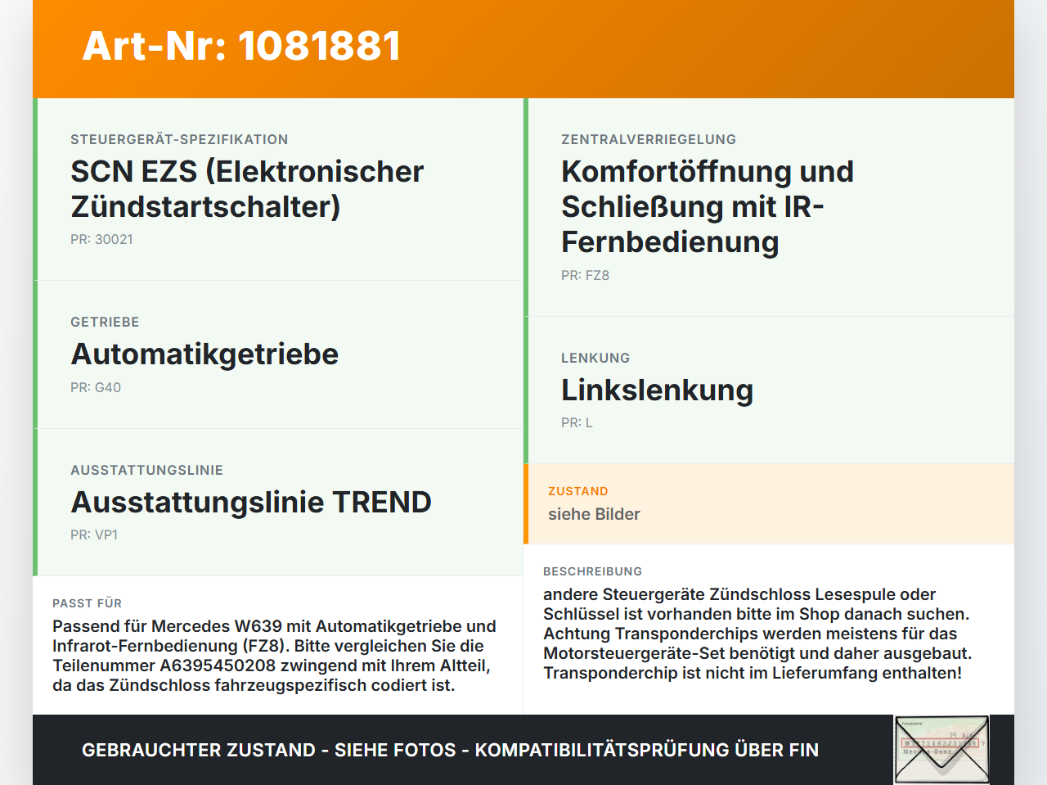Click the PR: VP1 code
1047x785 pixels.
[94, 535]
